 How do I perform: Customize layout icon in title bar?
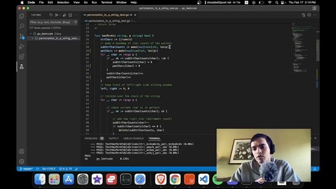[x=314, y=8]
